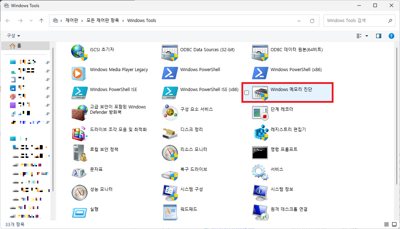Screen dimensions: 400x229
Task: Open the 디스크 정리 icon
Action: [x=170, y=134]
